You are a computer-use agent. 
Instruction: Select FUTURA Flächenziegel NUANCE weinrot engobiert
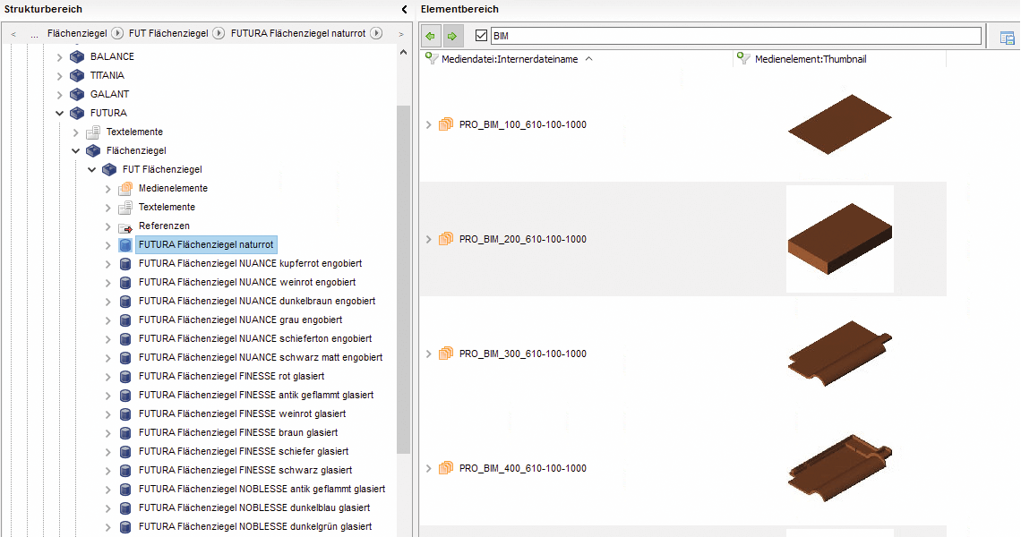pos(247,283)
